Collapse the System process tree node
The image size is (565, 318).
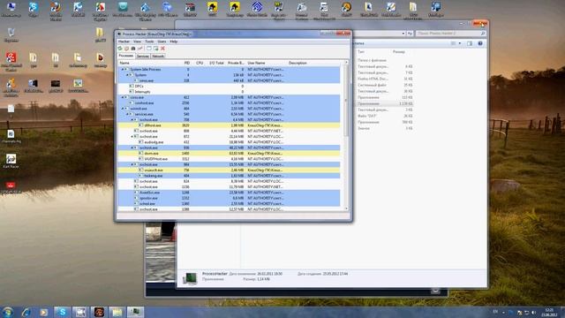(127, 75)
